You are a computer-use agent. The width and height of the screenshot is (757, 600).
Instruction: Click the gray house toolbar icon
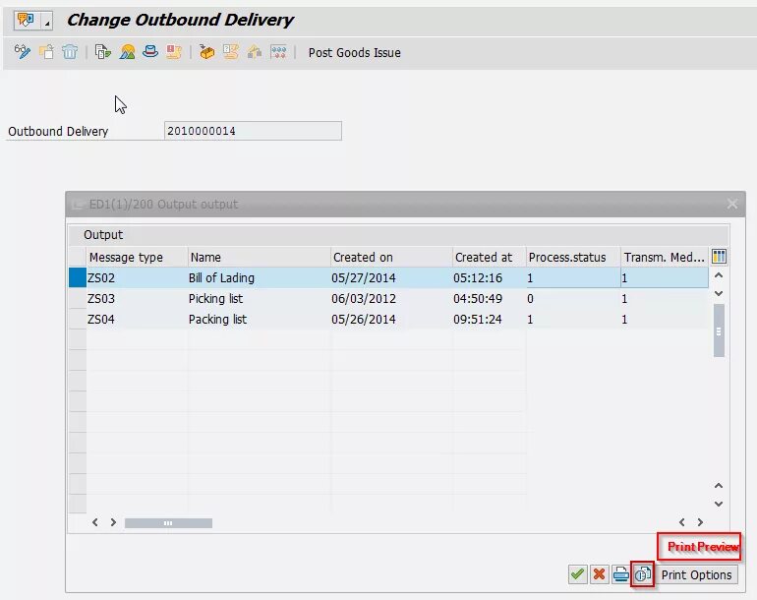tap(255, 52)
